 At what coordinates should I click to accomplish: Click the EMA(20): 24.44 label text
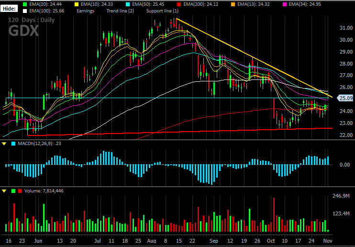45,4
